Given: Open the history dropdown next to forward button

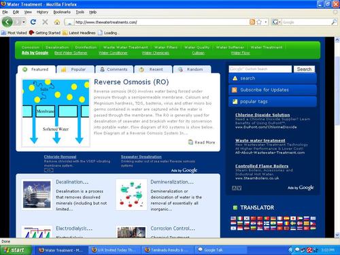Looking at the screenshot, I should (24, 22).
